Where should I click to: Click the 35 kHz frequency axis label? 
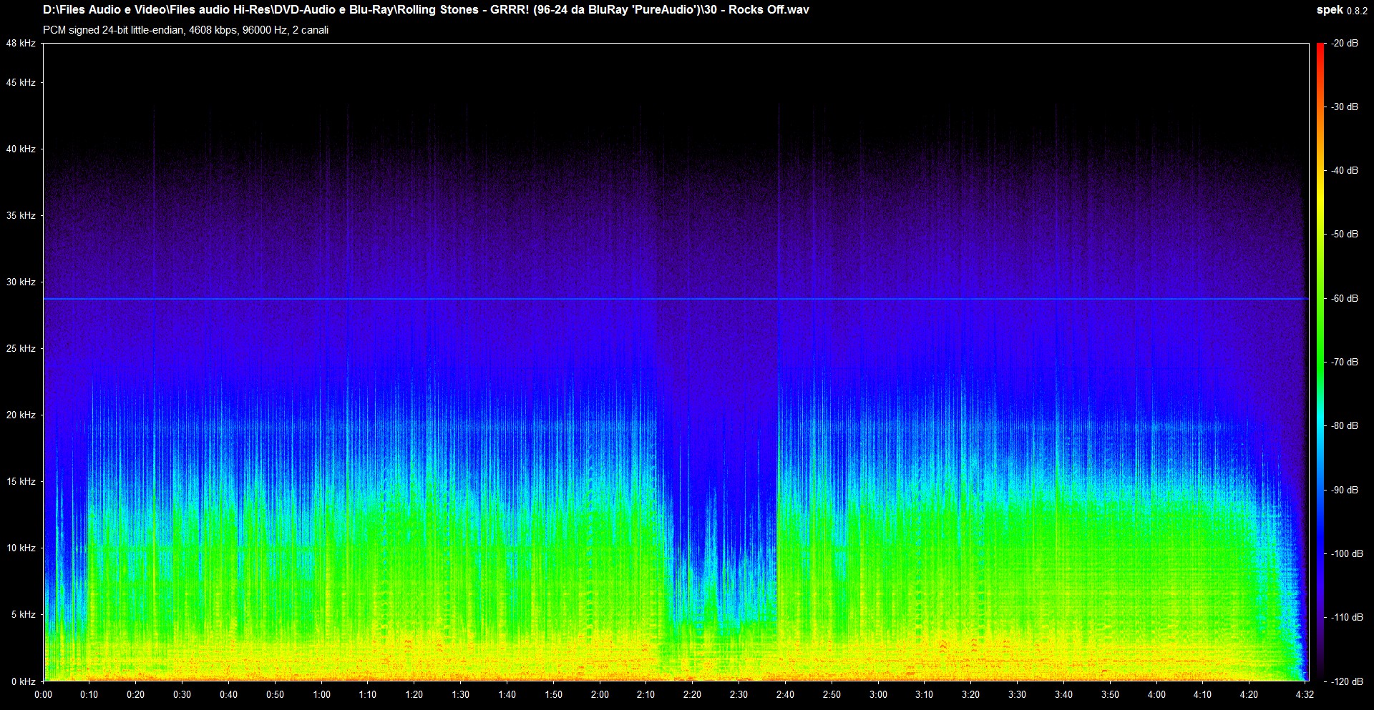click(20, 216)
